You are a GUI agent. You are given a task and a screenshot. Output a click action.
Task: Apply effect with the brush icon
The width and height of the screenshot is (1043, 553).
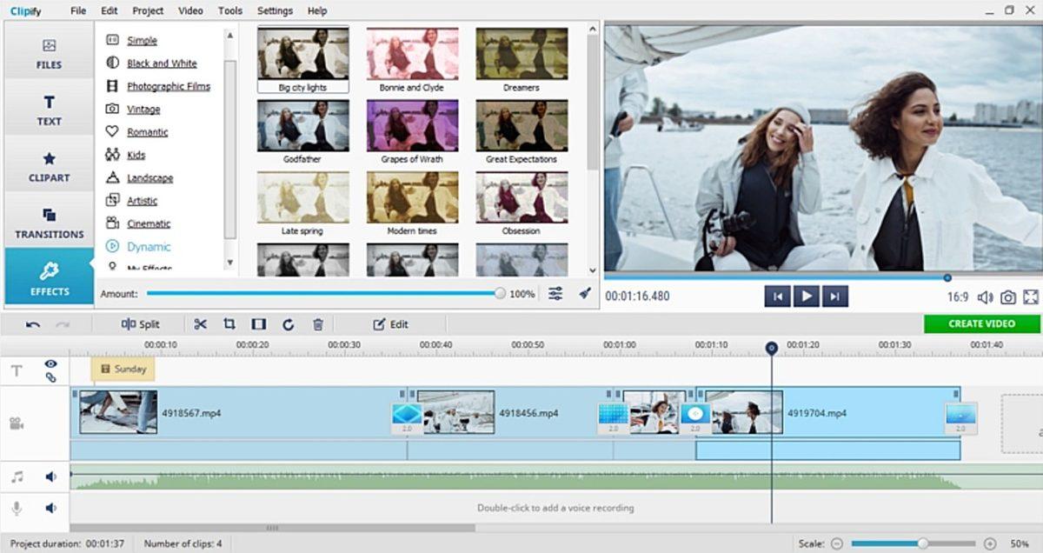[583, 294]
